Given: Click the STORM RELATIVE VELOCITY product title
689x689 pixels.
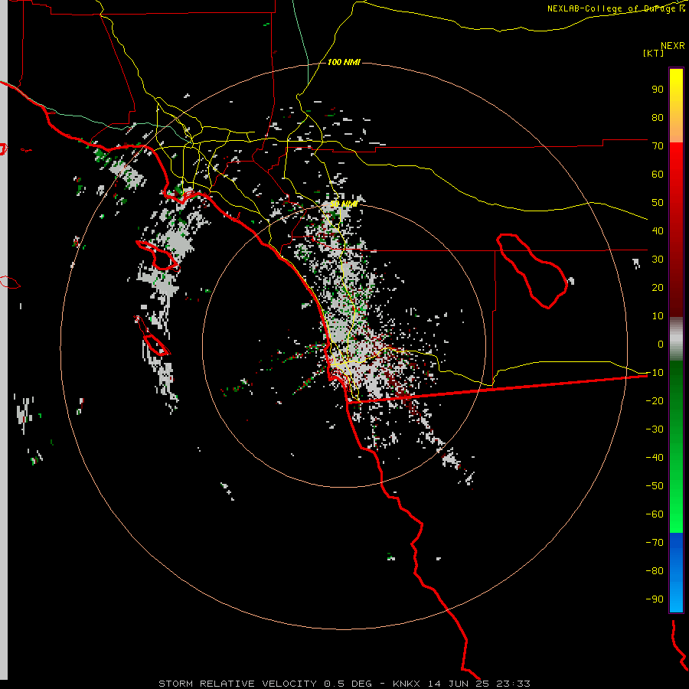Looking at the screenshot, I should click(237, 684).
